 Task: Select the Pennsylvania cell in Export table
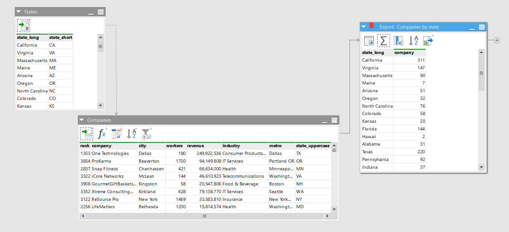click(x=377, y=160)
